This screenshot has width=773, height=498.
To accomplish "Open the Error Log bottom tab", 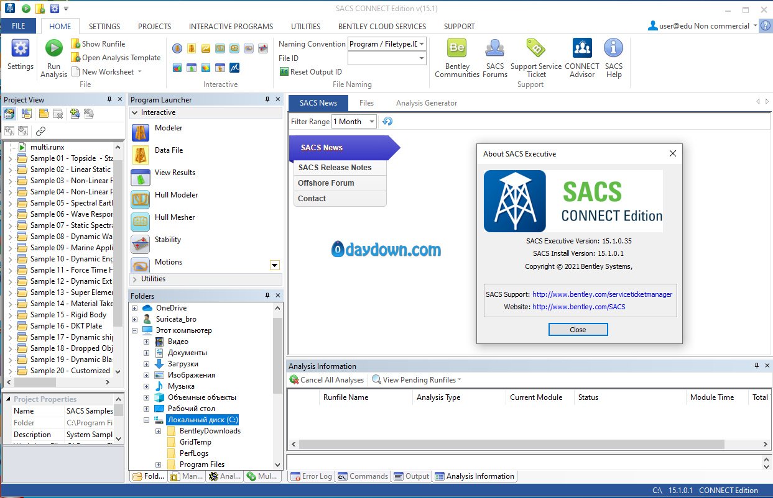I will (x=311, y=476).
